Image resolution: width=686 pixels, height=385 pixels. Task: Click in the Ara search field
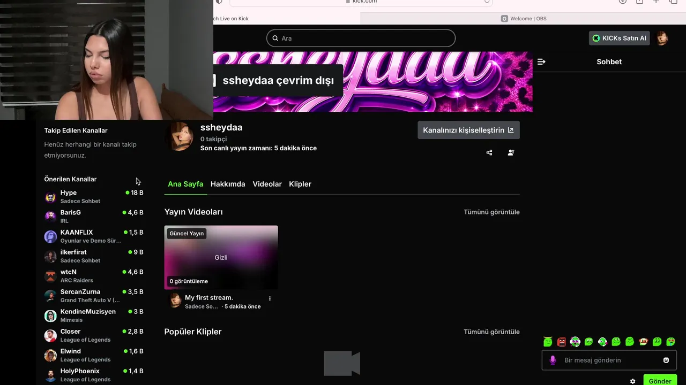pos(361,38)
